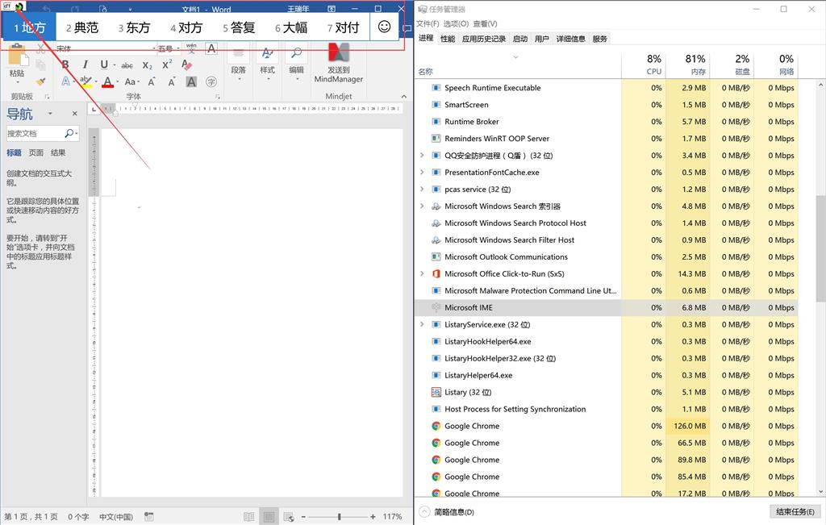Select IME candidate 7 对付
The image size is (826, 525).
343,27
